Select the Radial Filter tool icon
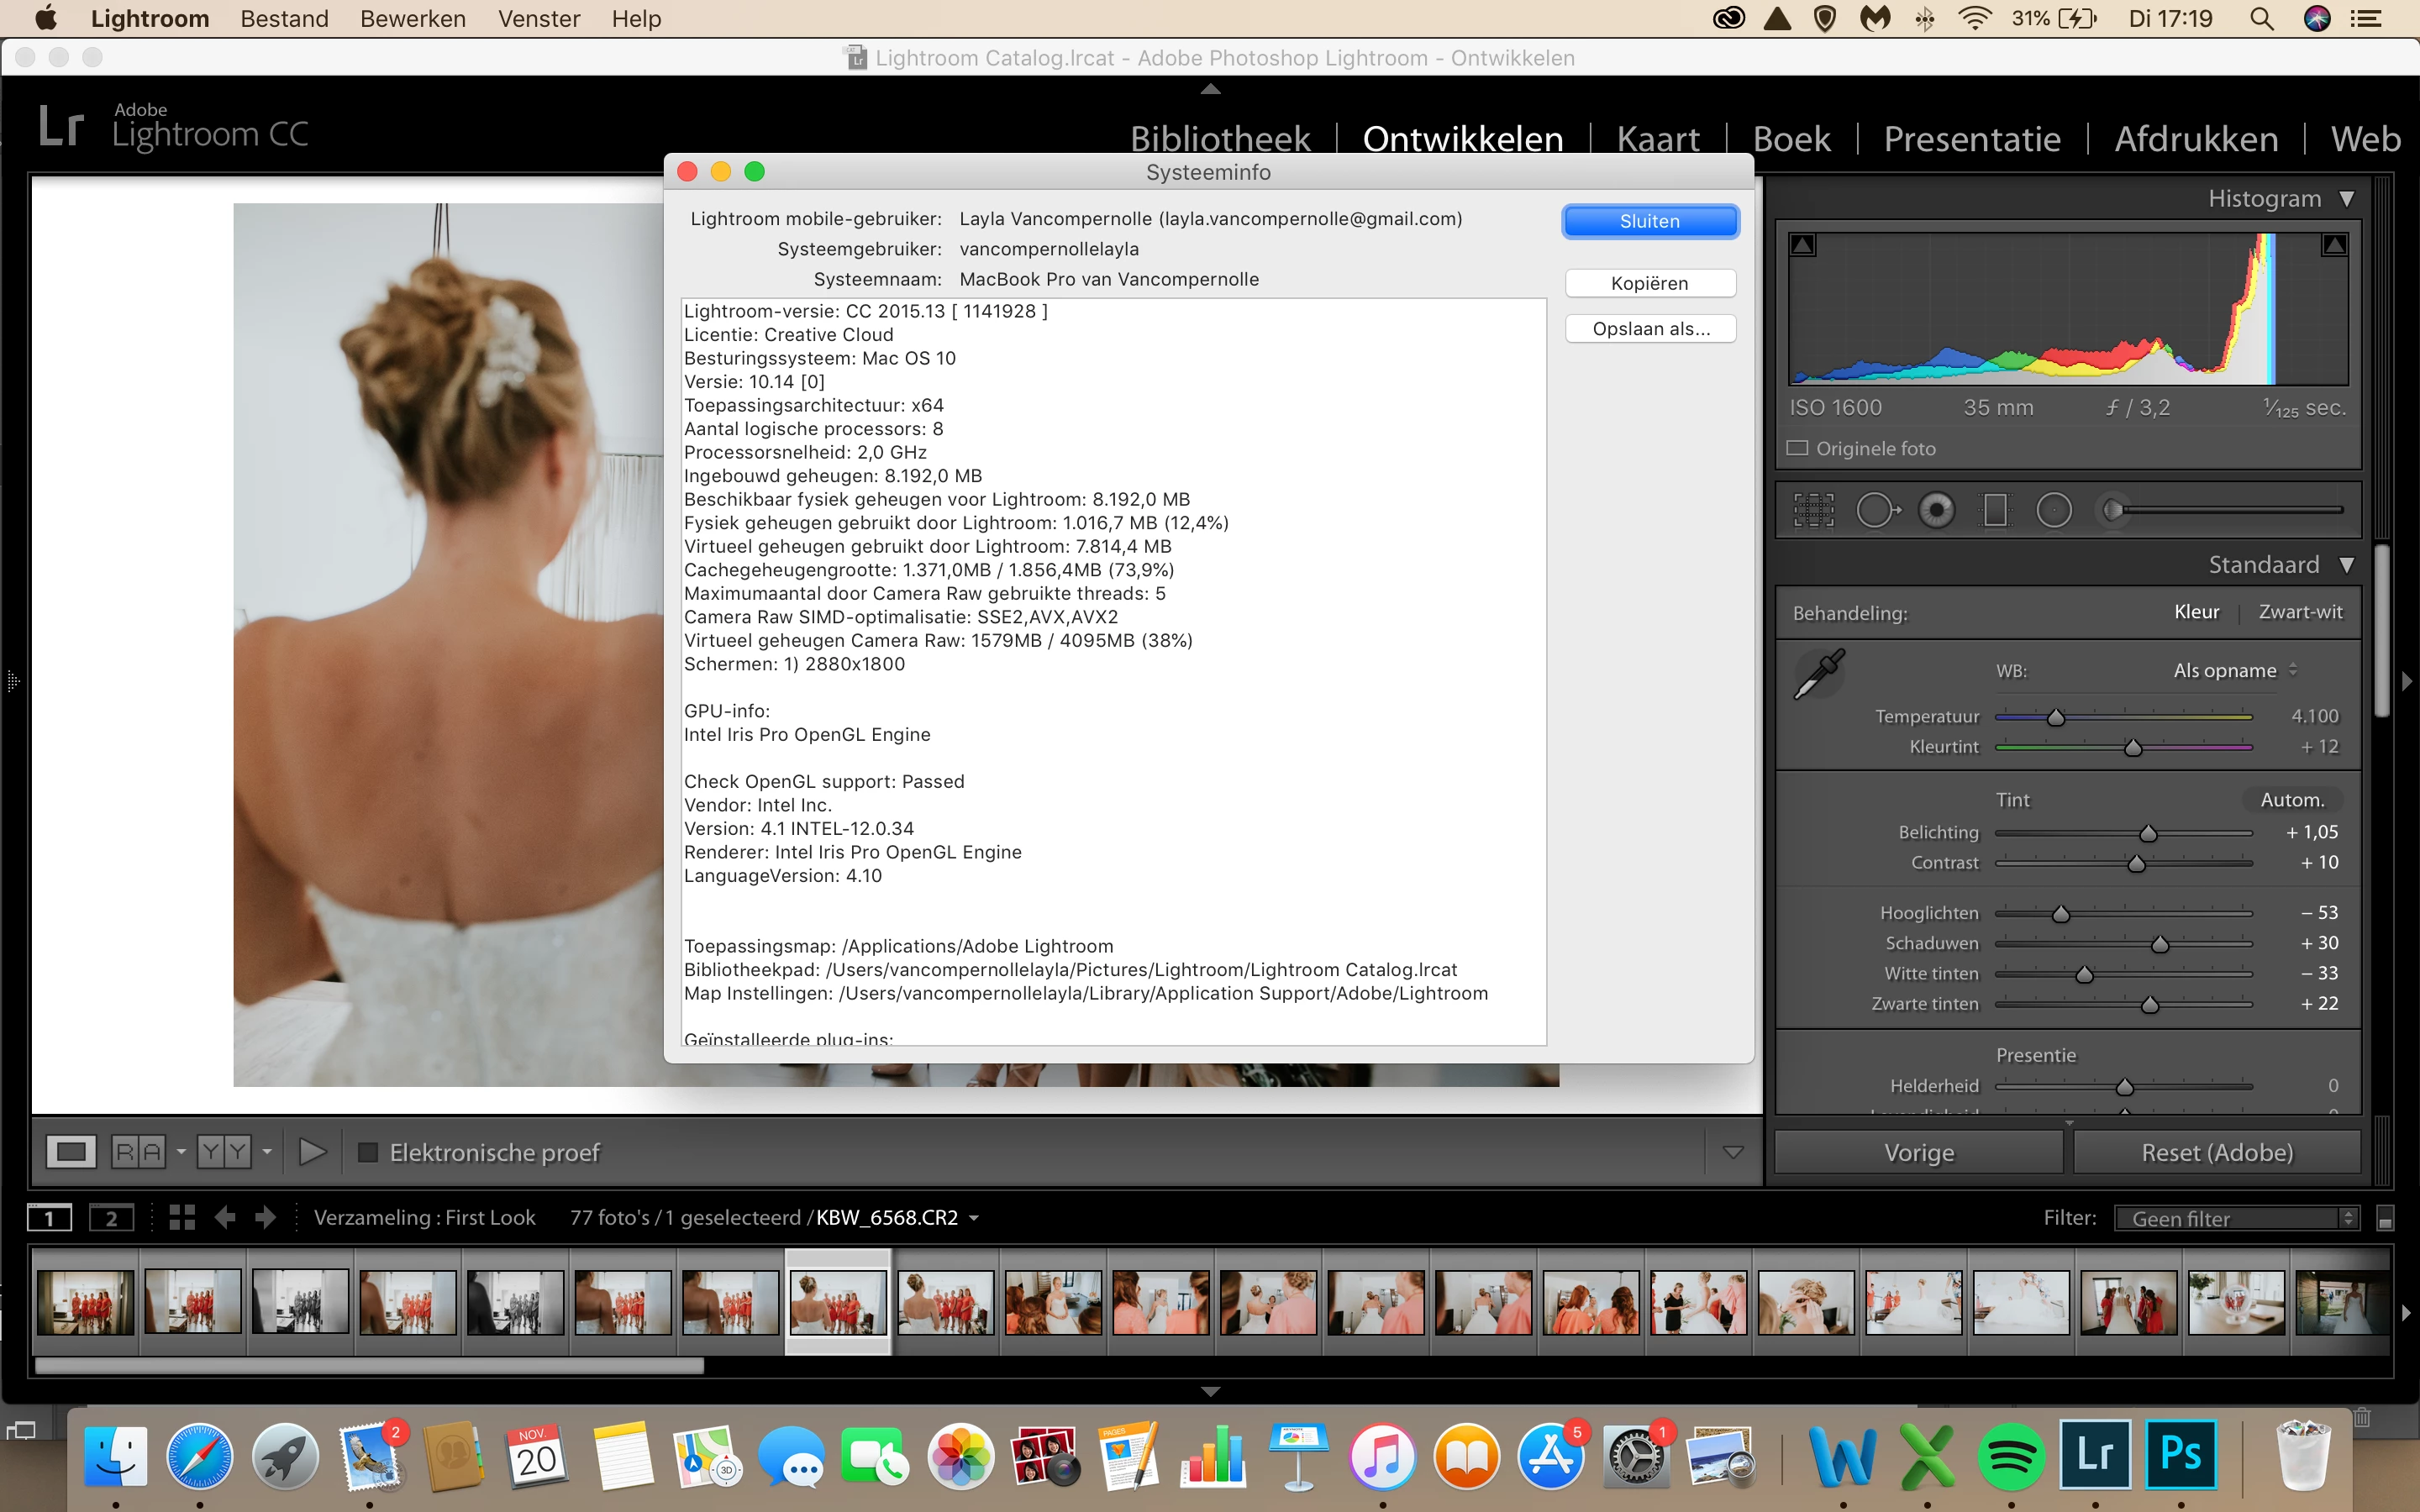The image size is (2420, 1512). click(2054, 510)
